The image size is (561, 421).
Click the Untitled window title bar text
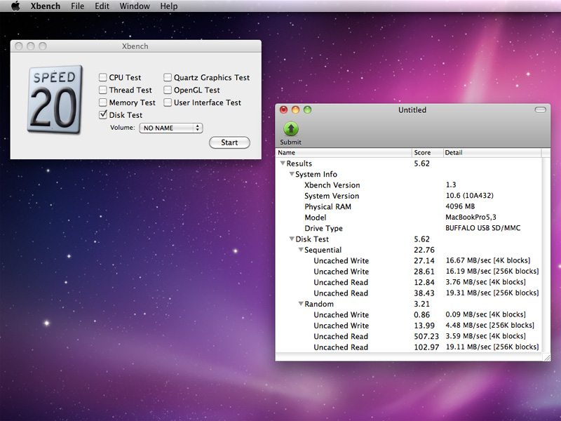coord(412,110)
